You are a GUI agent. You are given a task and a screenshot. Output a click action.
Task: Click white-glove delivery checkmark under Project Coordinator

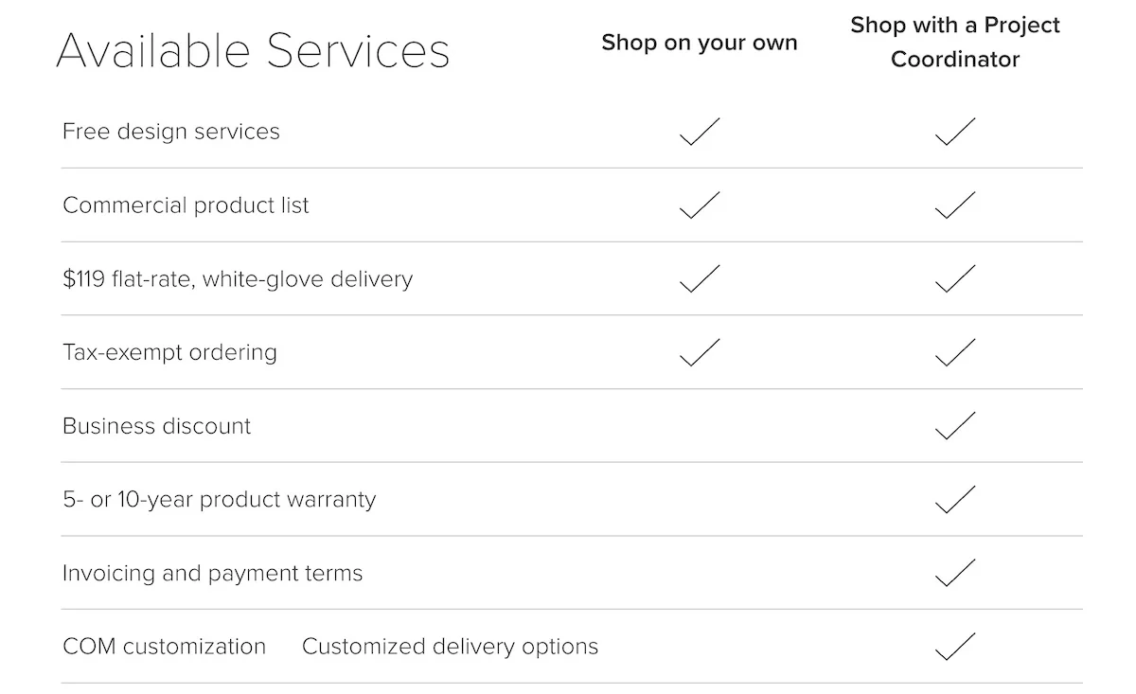[x=955, y=278]
